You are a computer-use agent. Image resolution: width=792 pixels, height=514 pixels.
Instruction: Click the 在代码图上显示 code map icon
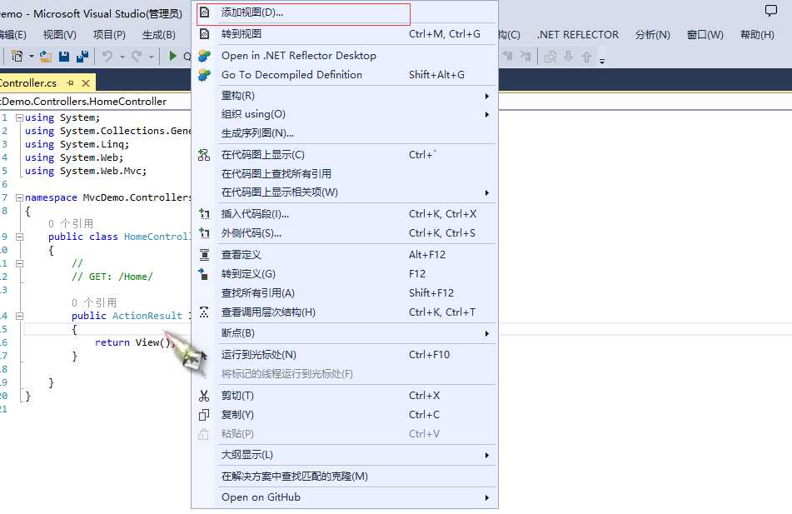(204, 155)
